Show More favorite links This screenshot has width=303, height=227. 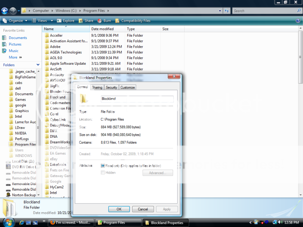tap(15, 58)
